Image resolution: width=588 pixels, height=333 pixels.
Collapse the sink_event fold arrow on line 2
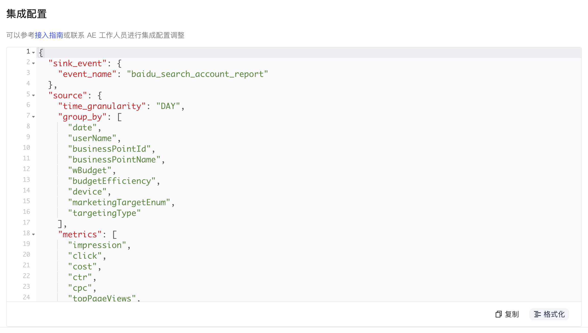point(33,63)
